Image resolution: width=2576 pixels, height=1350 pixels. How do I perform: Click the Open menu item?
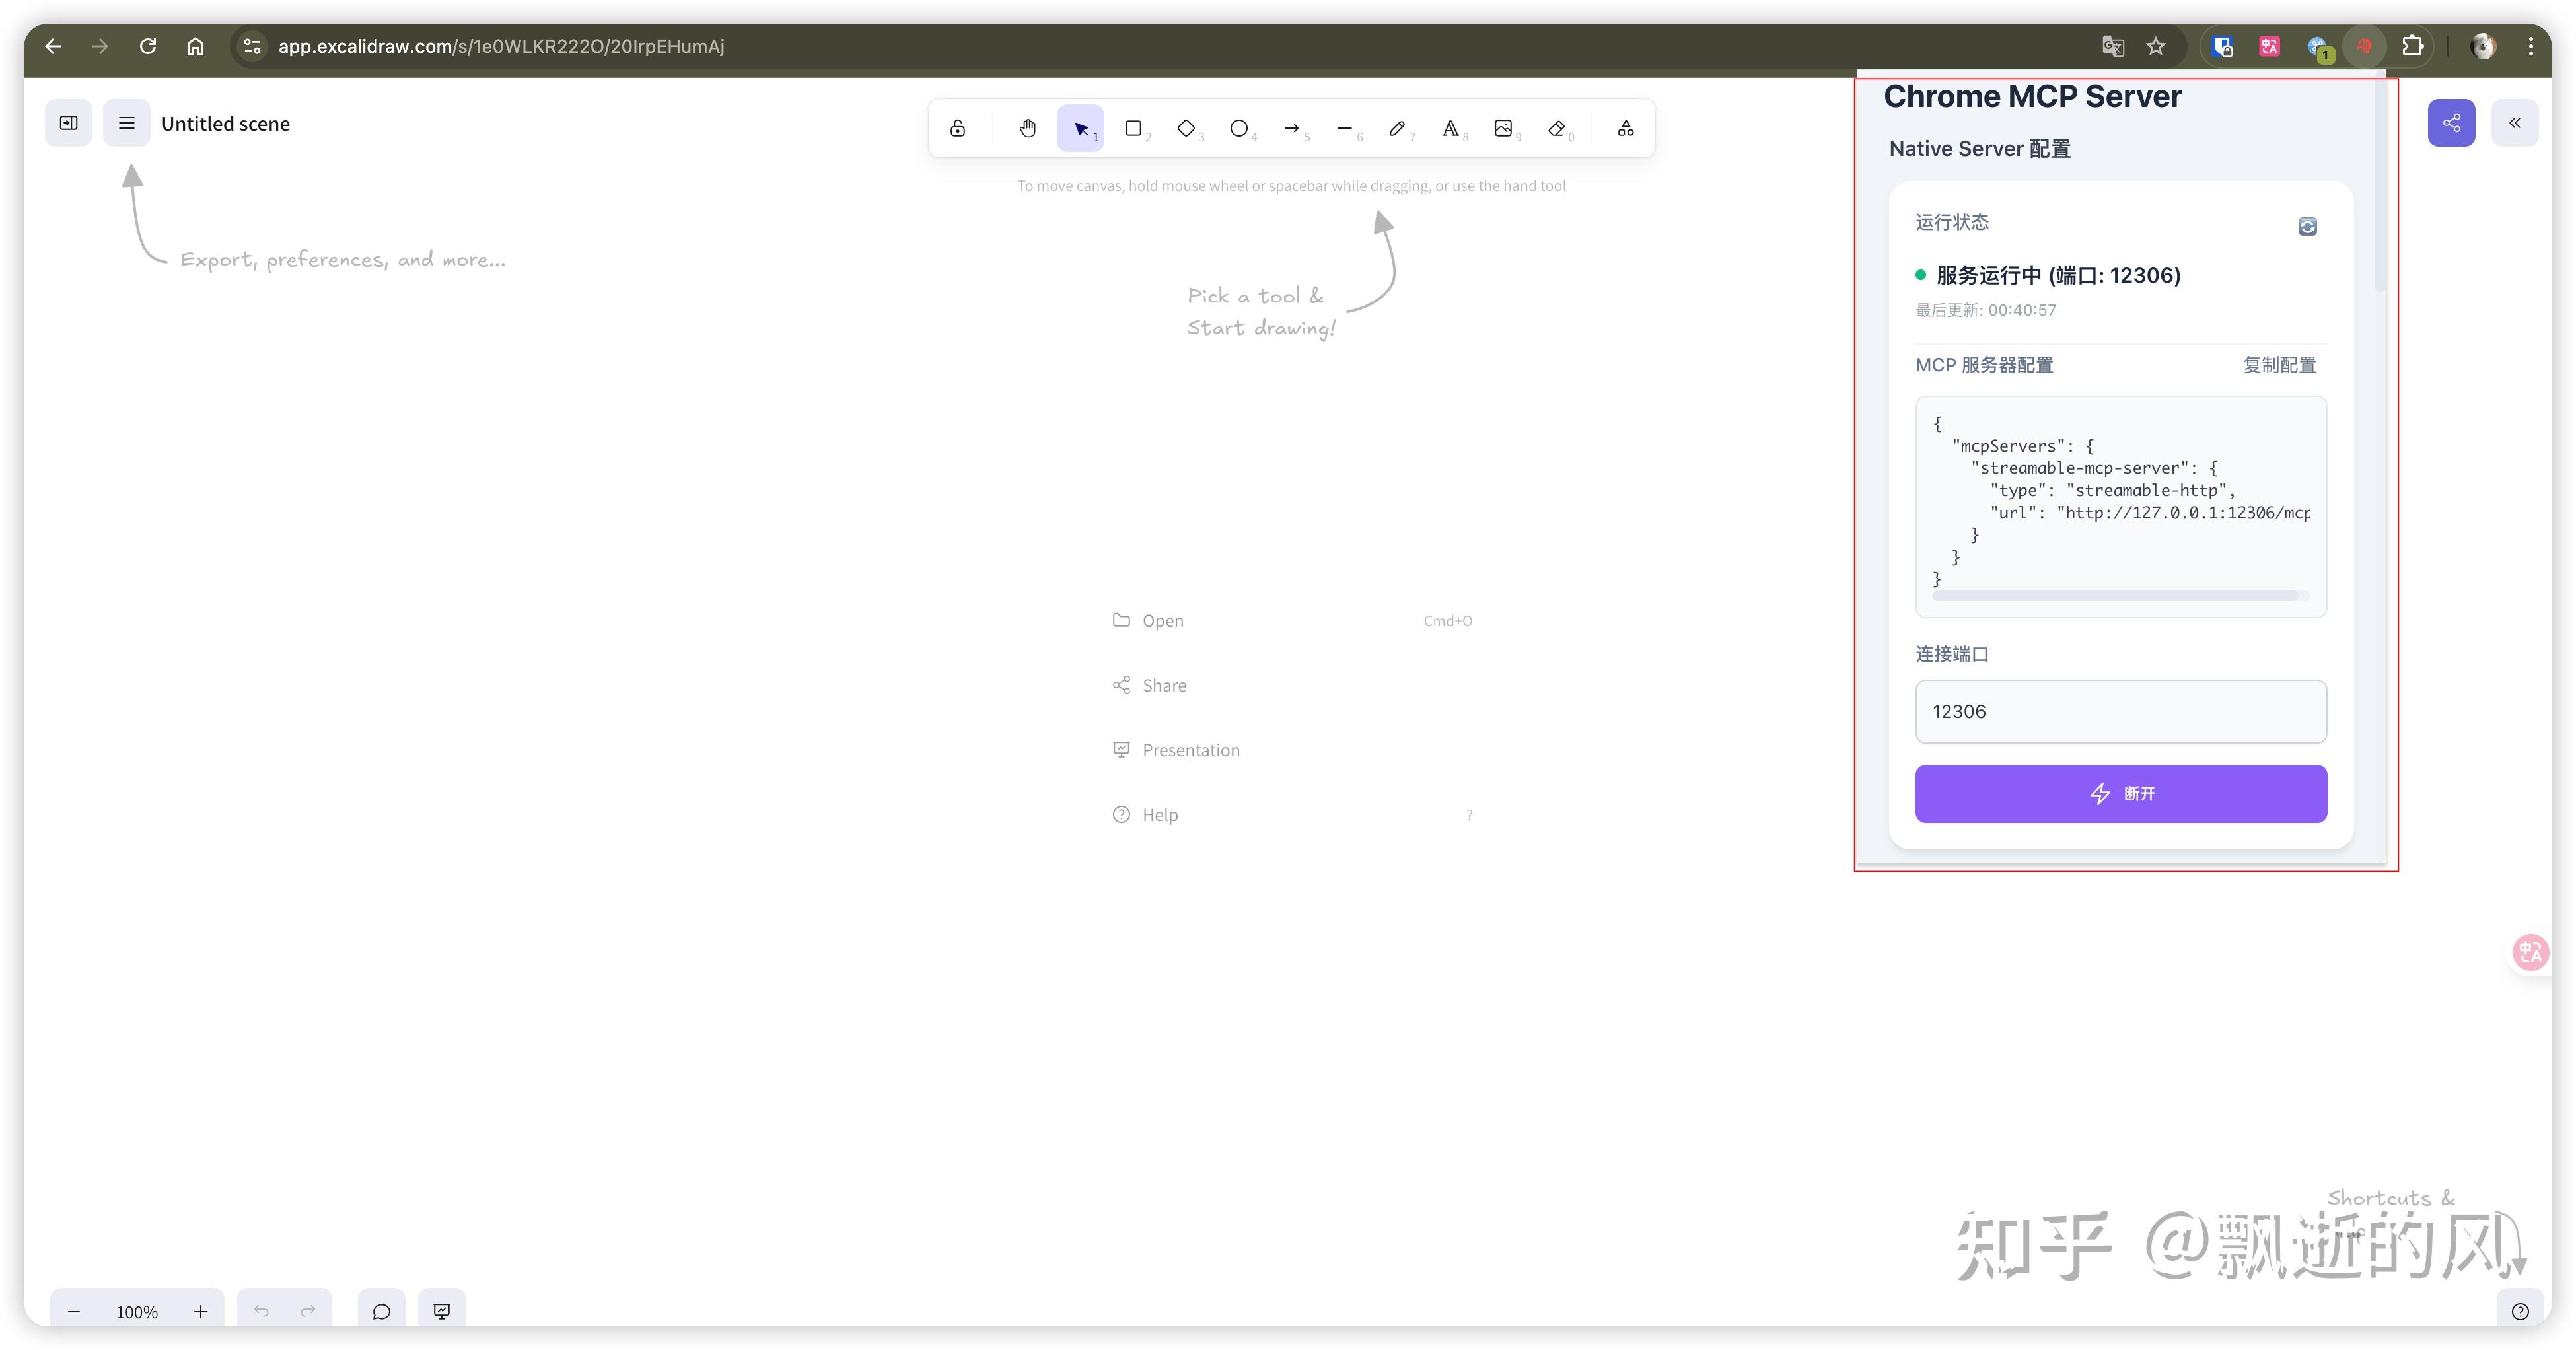coord(1162,621)
